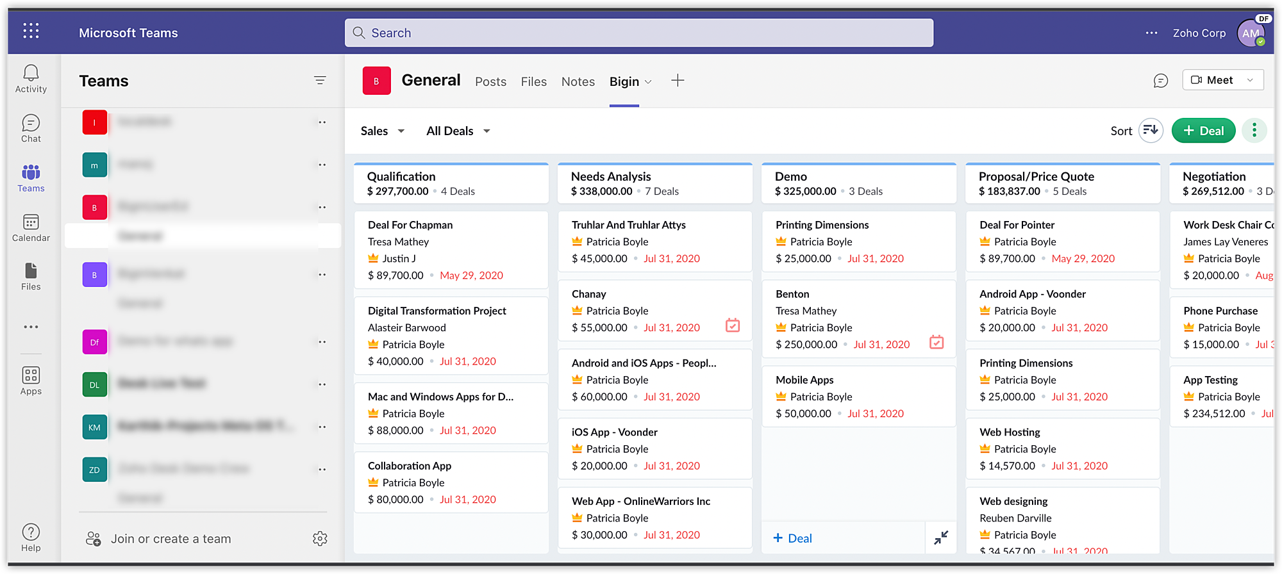Select the Bigin tab
The width and height of the screenshot is (1282, 574).
[x=624, y=82]
